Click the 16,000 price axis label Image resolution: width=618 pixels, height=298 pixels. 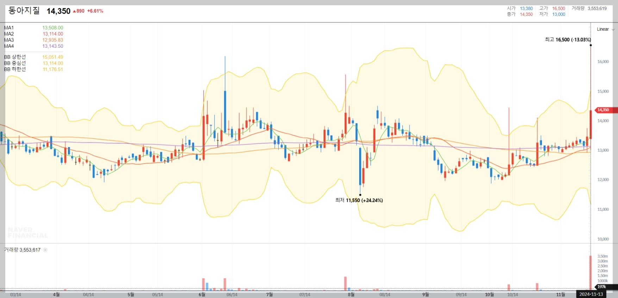[603, 62]
